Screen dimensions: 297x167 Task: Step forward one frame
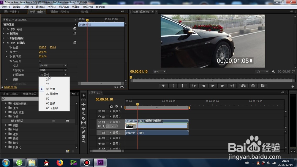pos(222,86)
